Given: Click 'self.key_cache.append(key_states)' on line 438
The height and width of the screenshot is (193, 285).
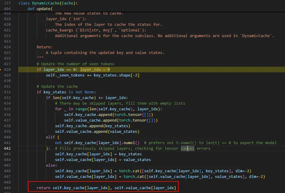Looking at the screenshot, I should point(93,126).
